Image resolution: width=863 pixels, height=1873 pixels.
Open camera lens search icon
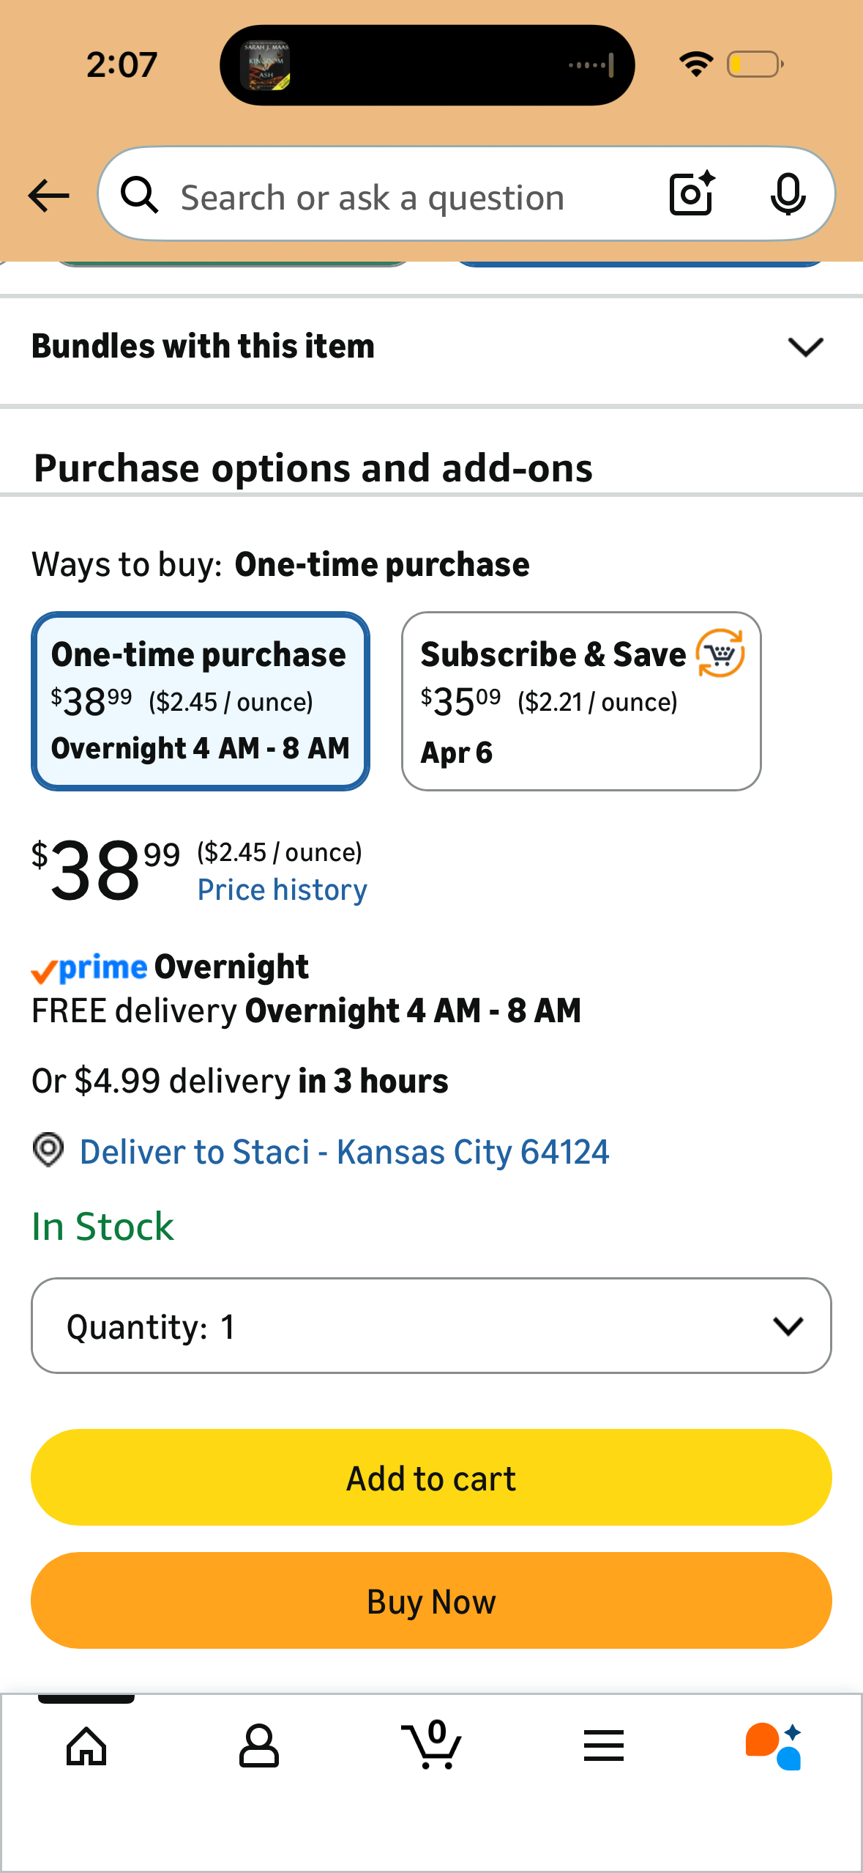pos(692,194)
